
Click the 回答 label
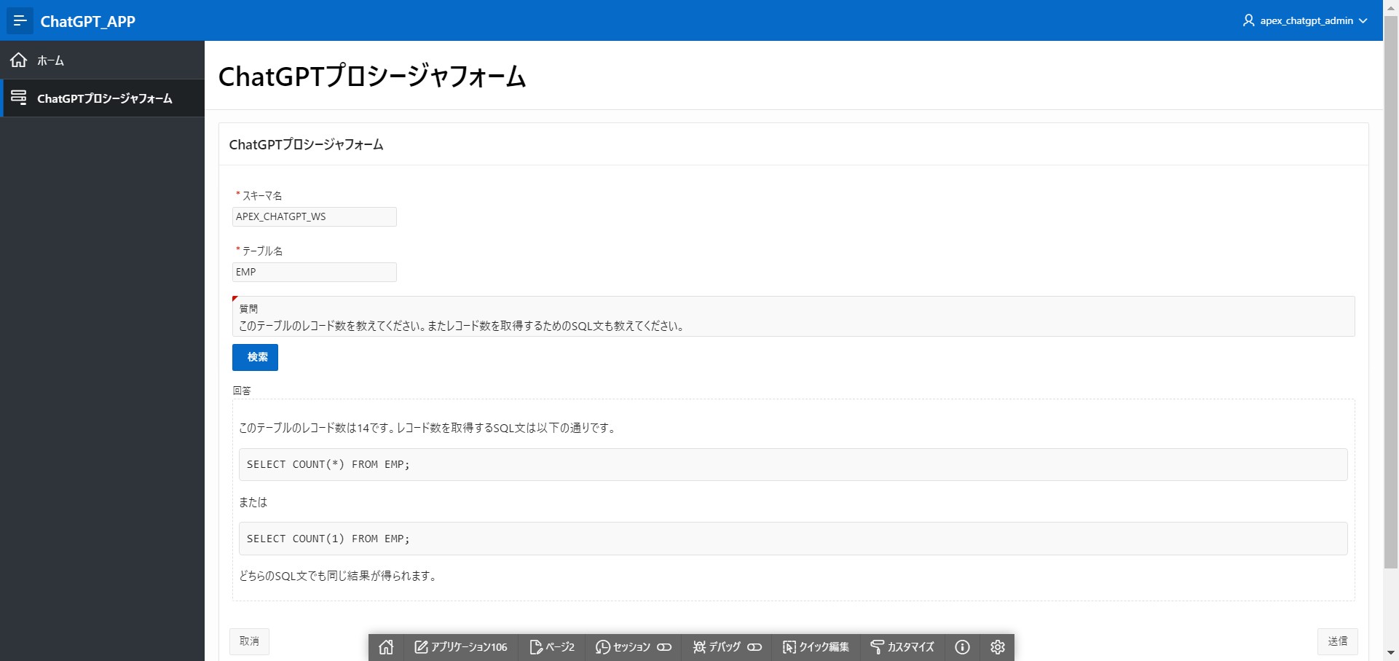242,391
